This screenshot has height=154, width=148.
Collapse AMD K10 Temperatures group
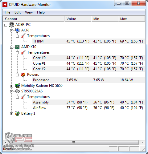click(17, 53)
